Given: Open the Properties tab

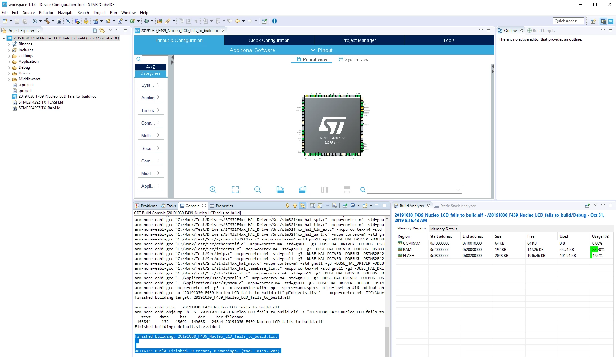Looking at the screenshot, I should point(221,206).
